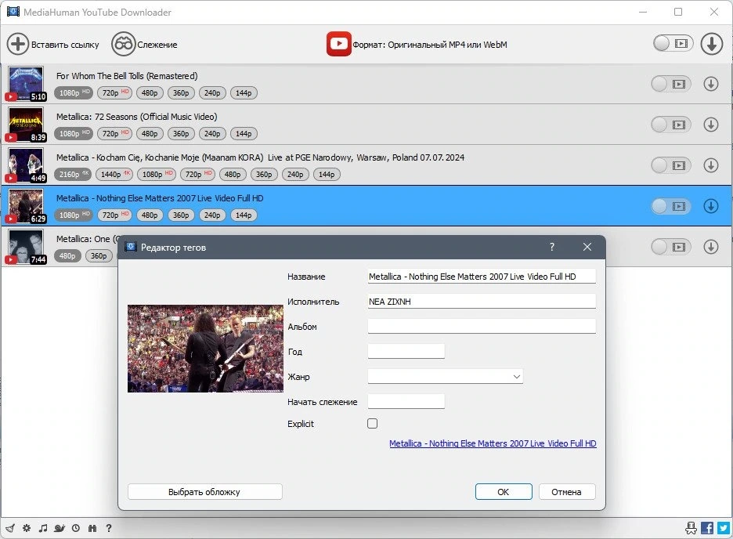Click the Исполнитель field containing NEA ZIXNH
Image resolution: width=733 pixels, height=539 pixels.
coord(482,302)
